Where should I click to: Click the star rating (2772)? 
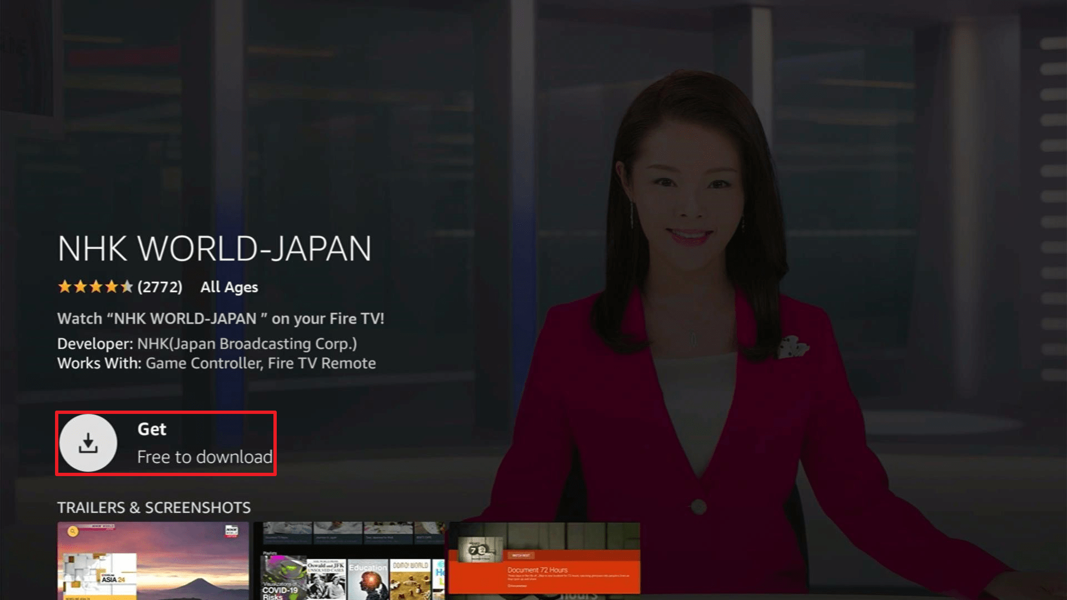pos(120,287)
